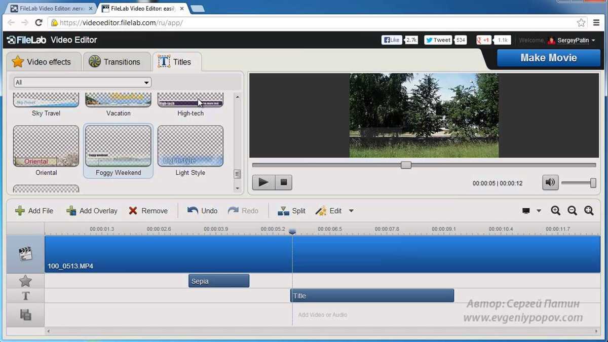Select the Title block on timeline
The image size is (608, 342).
[372, 296]
